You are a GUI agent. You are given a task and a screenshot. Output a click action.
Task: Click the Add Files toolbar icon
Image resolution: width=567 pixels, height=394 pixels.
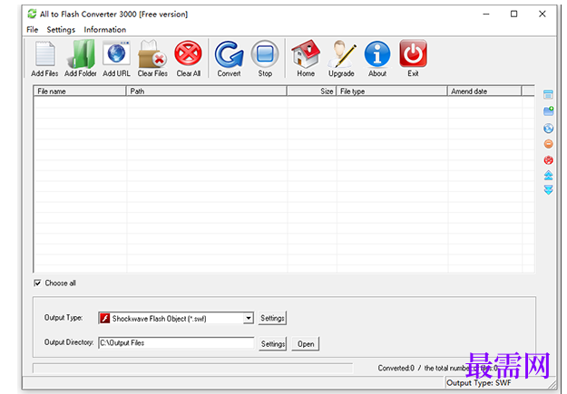point(44,54)
